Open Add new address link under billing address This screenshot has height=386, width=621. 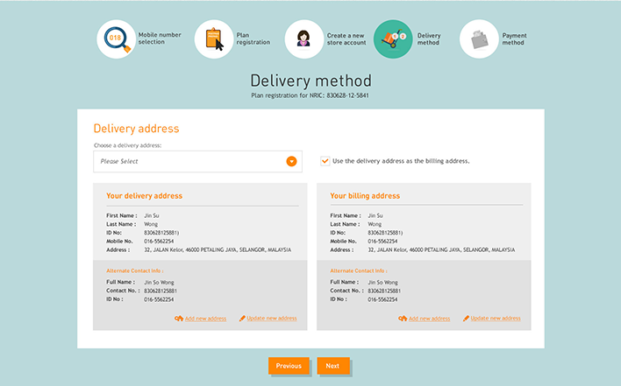click(x=430, y=319)
